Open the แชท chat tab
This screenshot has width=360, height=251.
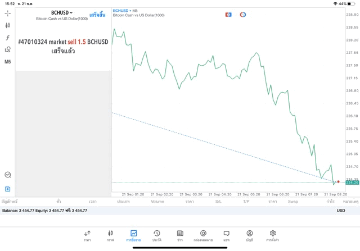point(226,235)
